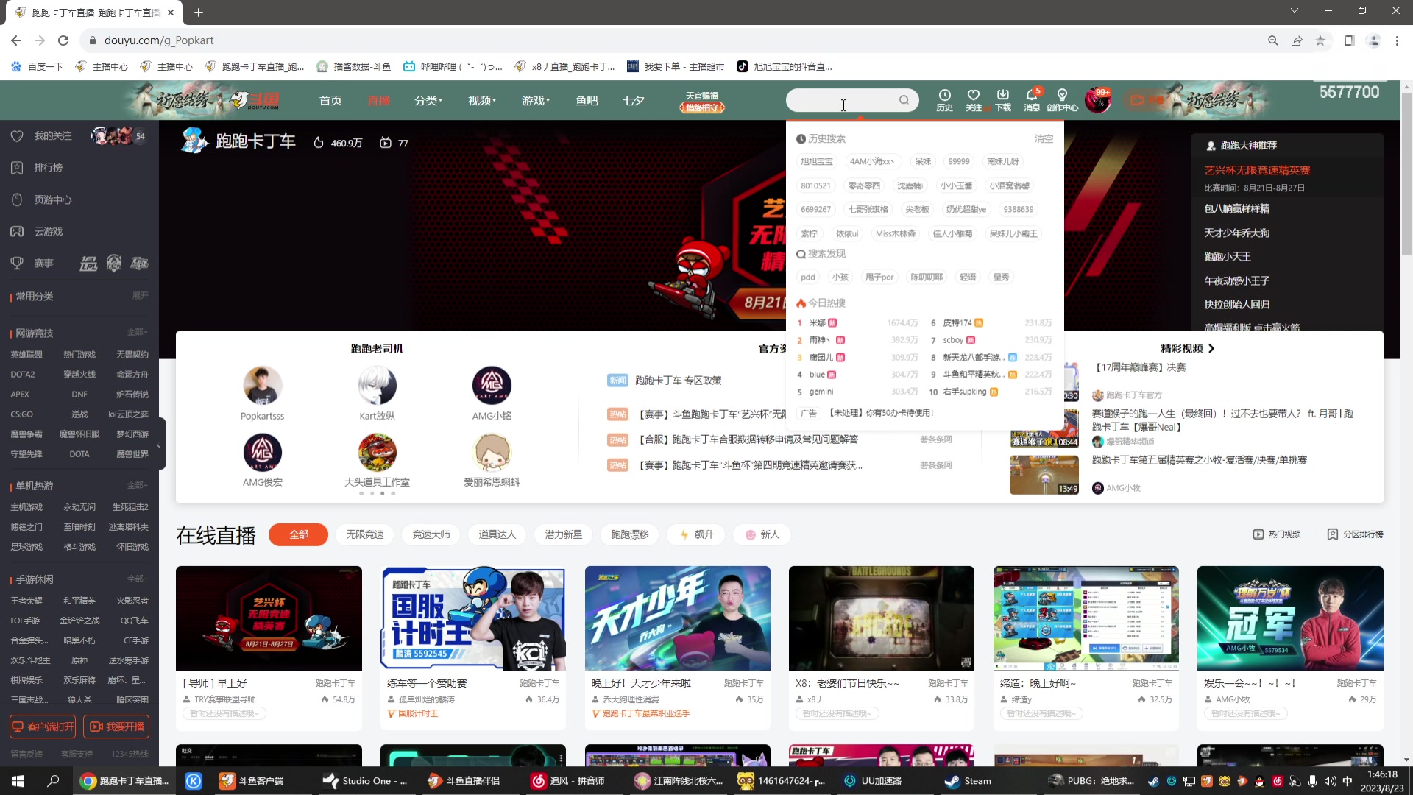This screenshot has height=795, width=1413.
Task: Click browser reload button
Action: 63,40
